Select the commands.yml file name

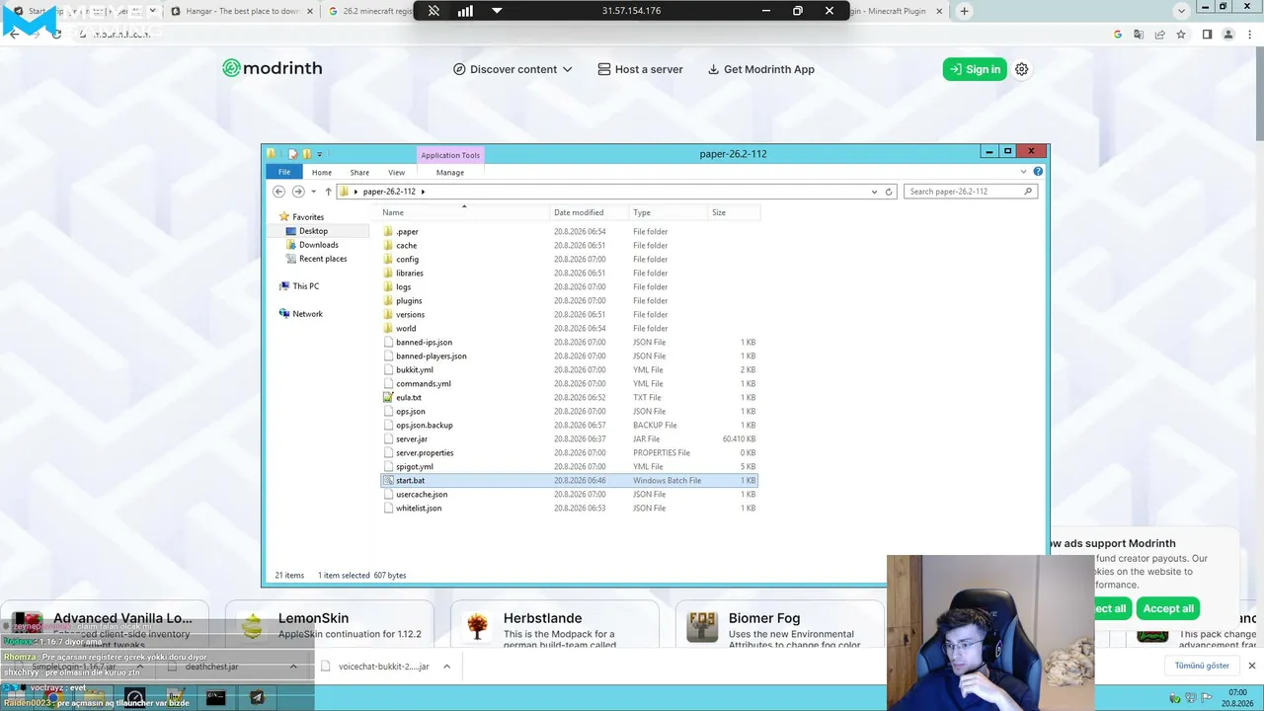(x=424, y=384)
